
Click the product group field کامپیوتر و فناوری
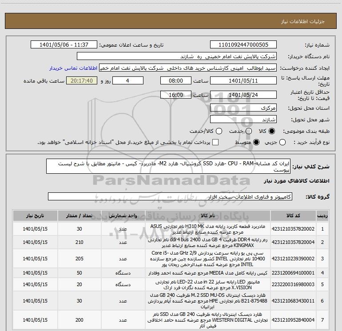click(x=170, y=196)
